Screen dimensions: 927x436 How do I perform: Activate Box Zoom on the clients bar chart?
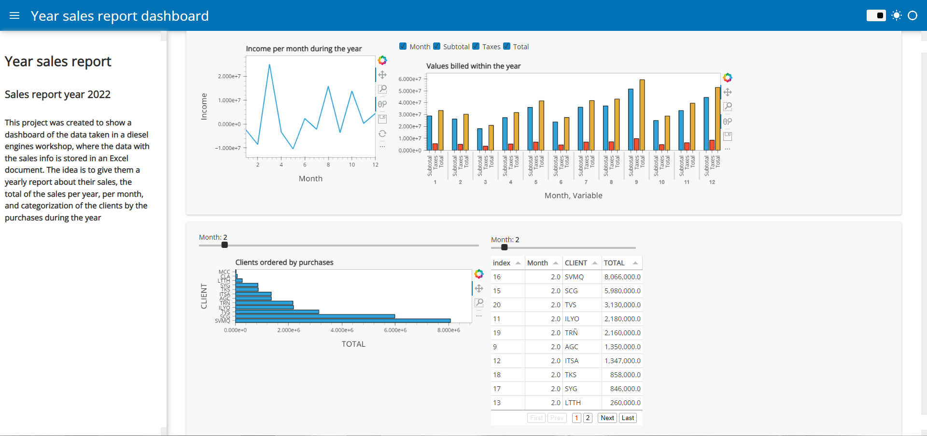click(x=479, y=303)
